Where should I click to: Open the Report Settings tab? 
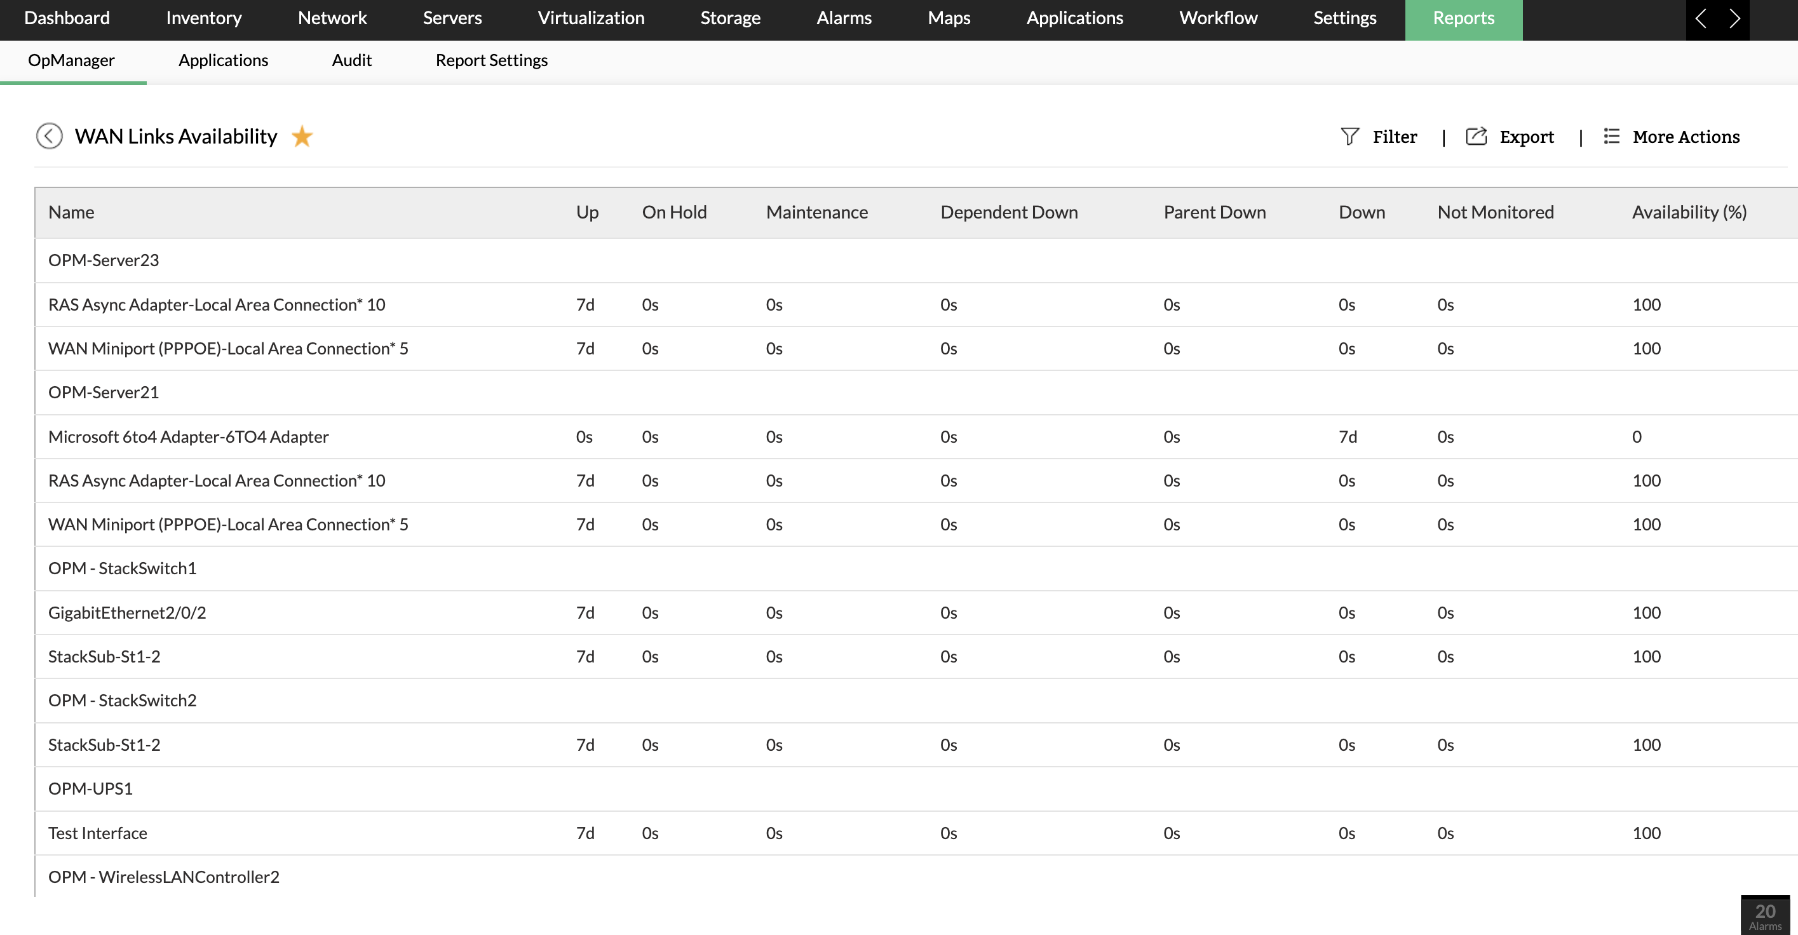490,61
